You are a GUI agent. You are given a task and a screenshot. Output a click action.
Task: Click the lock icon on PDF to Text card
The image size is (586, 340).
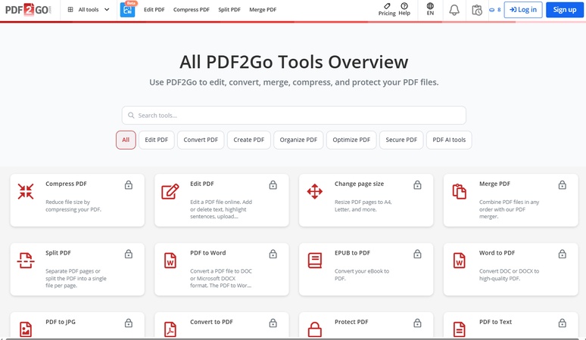[562, 323]
